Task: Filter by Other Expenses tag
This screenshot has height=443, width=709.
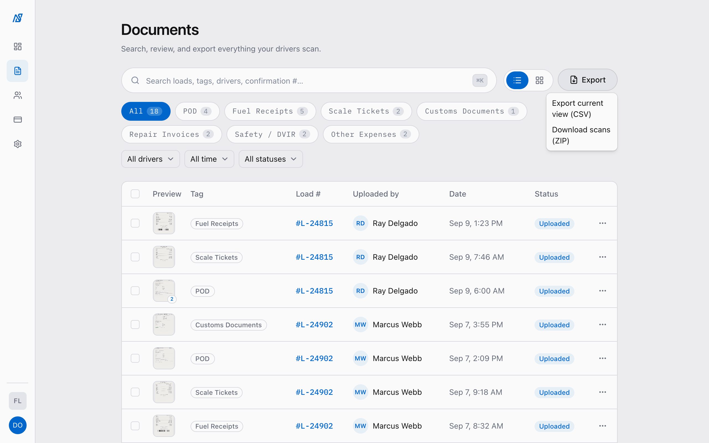Action: point(371,135)
